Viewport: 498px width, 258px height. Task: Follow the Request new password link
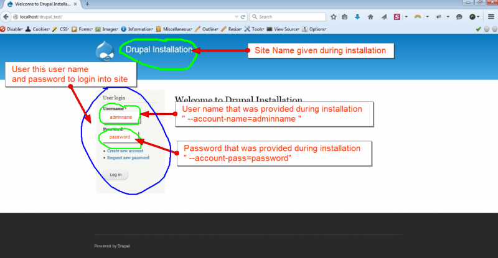click(128, 158)
